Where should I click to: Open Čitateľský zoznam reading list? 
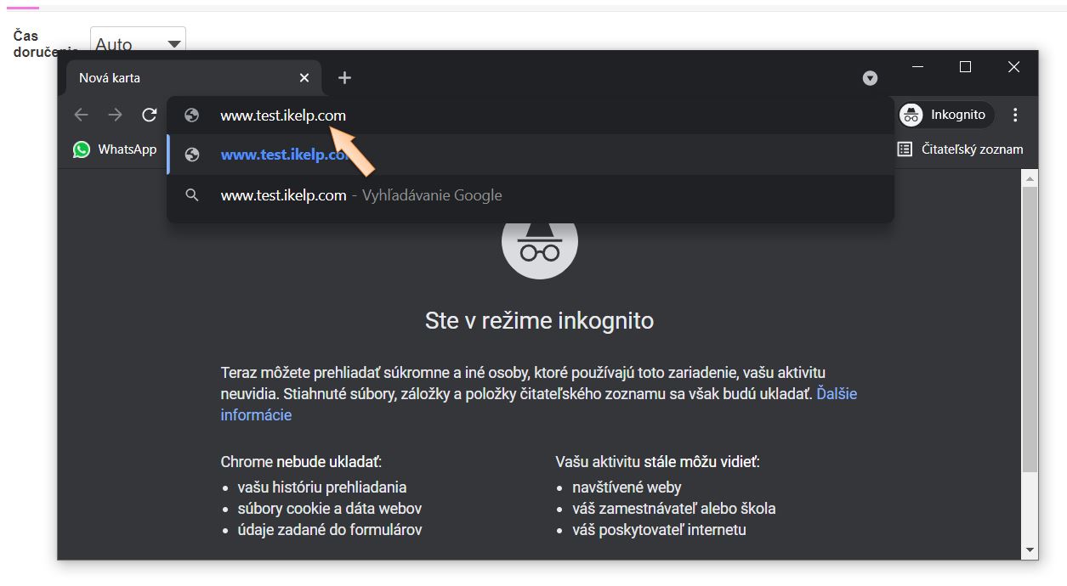pos(961,149)
